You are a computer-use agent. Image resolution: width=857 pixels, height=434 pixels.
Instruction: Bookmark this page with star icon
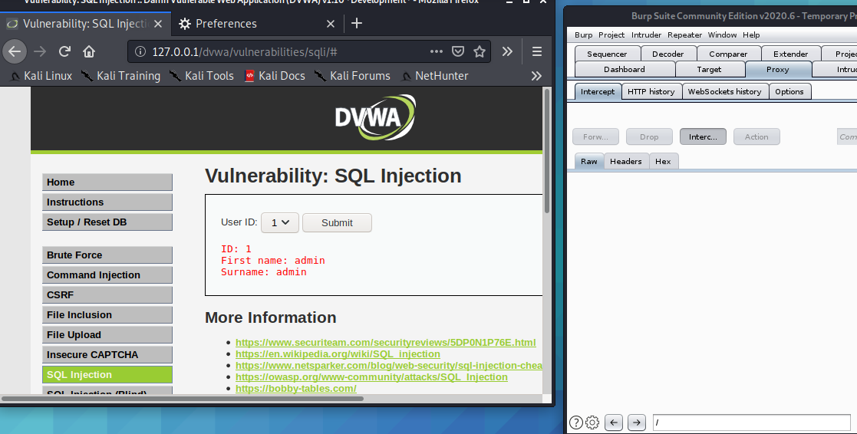click(x=480, y=51)
